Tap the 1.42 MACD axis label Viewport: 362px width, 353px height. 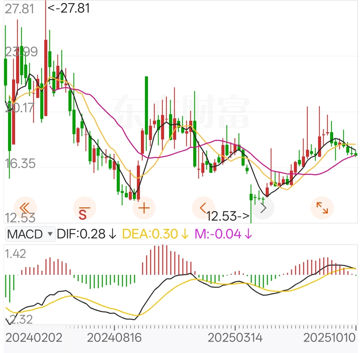[x=15, y=254]
